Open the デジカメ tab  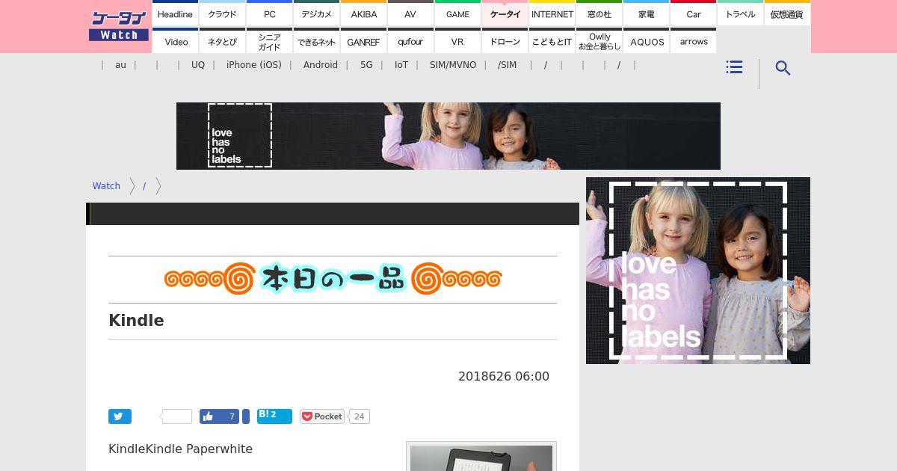point(316,13)
